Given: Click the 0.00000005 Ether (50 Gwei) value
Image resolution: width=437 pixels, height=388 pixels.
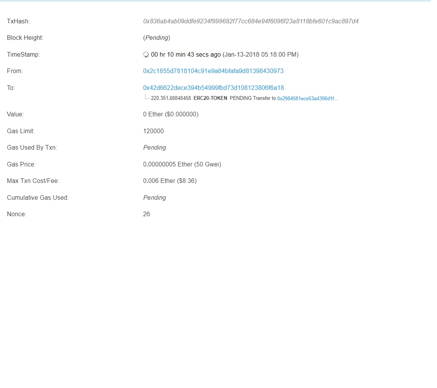Looking at the screenshot, I should [182, 164].
